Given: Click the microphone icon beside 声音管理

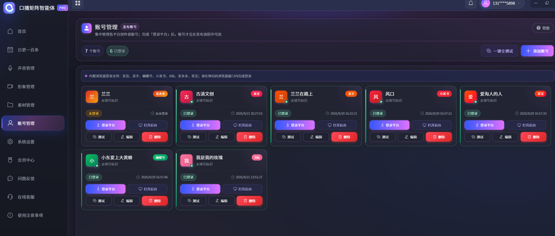Looking at the screenshot, I should coord(10,68).
